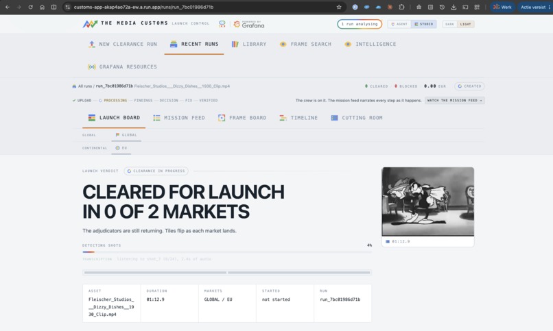Screen dimensions: 553x331
Task: Click the cast screen icon
Action: [x=465, y=7]
